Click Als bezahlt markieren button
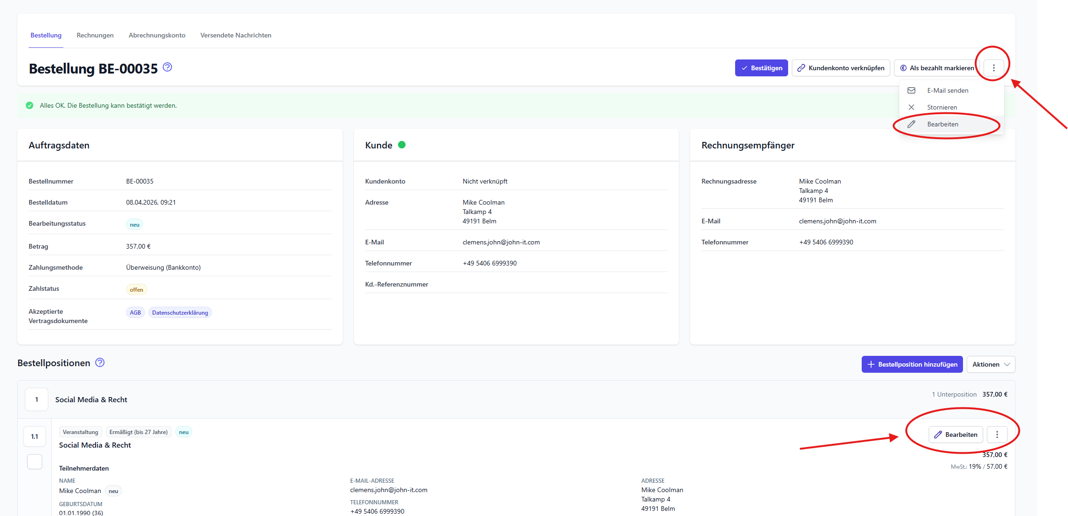This screenshot has width=1068, height=516. (937, 68)
